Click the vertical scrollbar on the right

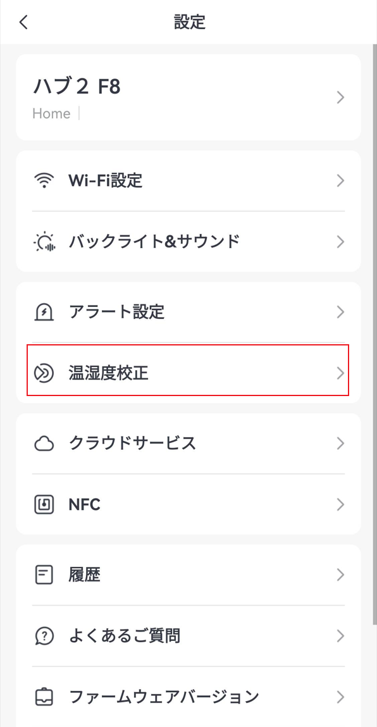(x=374, y=334)
